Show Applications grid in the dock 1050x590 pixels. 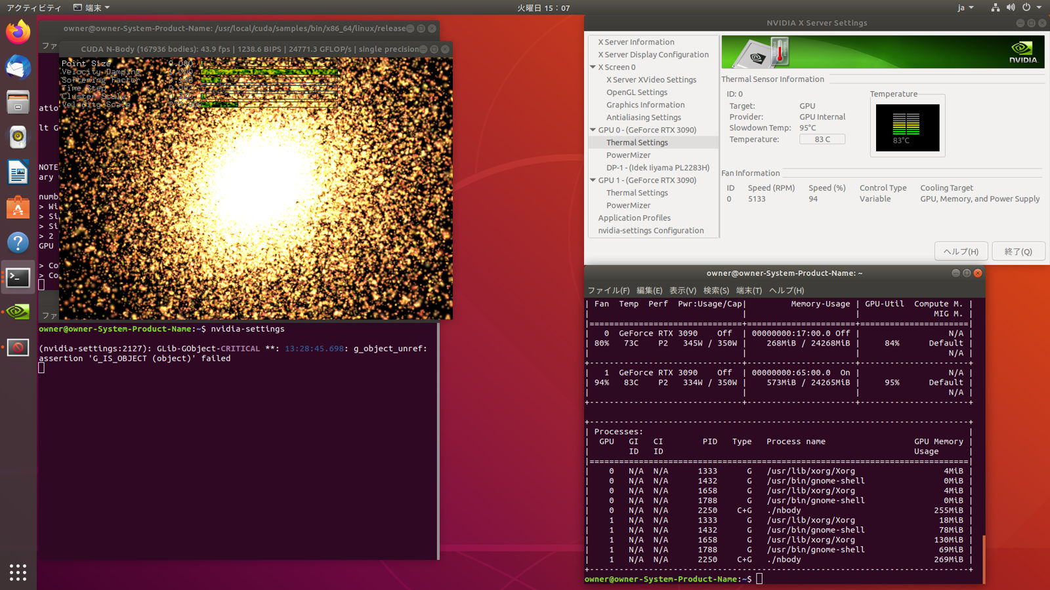(18, 572)
